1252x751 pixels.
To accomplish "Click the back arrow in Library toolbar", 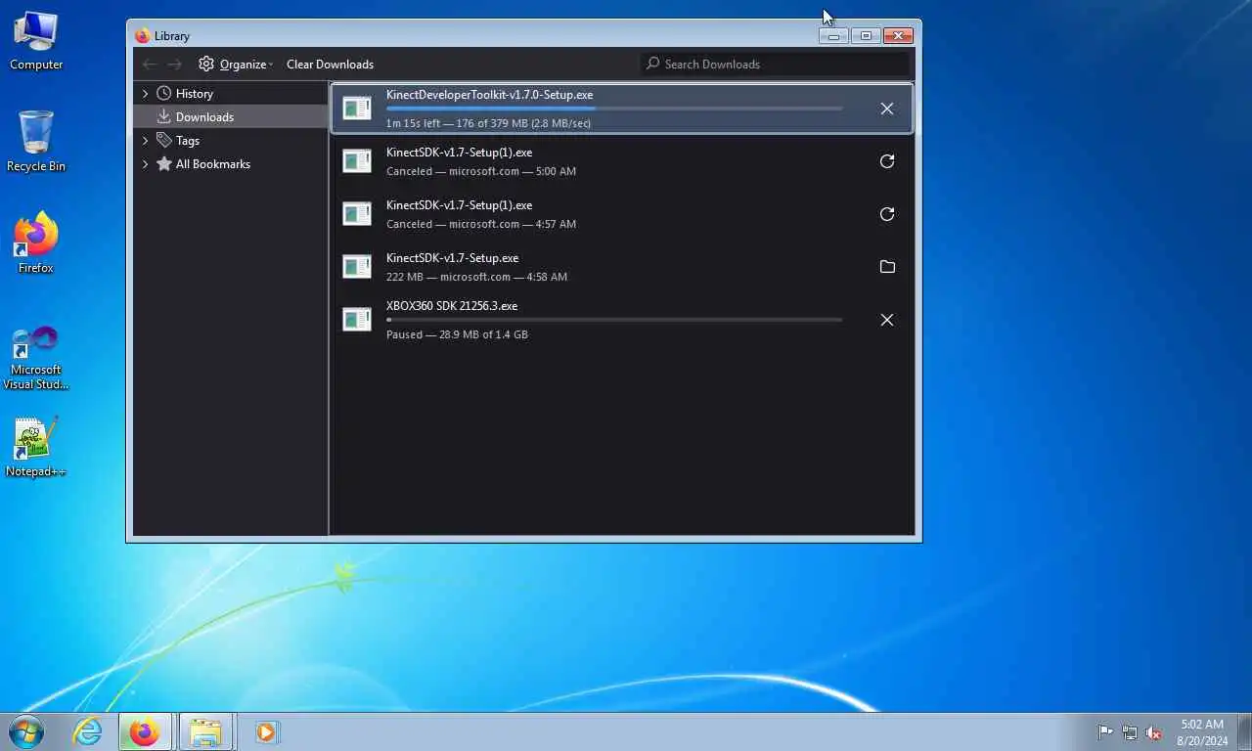I will pos(150,65).
